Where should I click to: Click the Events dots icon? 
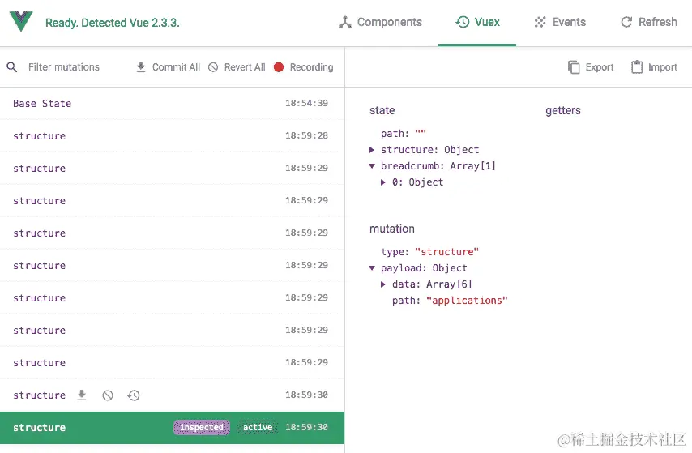tap(540, 22)
